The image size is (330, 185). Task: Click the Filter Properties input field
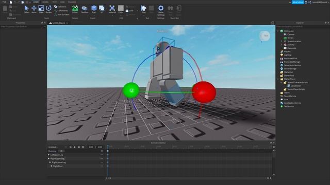pyautogui.click(x=23, y=27)
